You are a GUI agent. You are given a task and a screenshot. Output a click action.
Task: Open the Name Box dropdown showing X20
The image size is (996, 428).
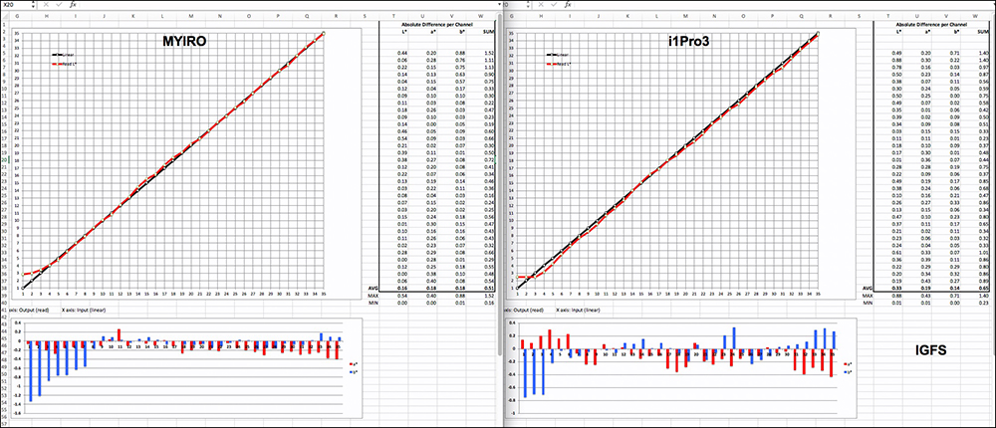tap(35, 5)
